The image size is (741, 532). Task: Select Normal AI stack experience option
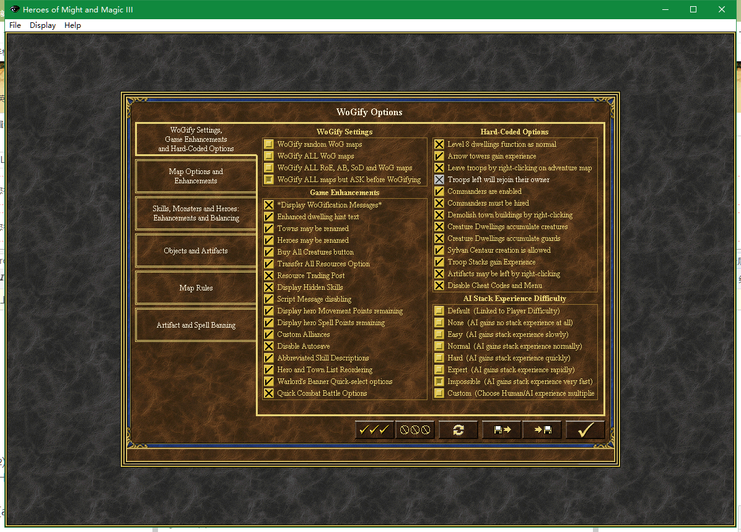click(x=439, y=346)
